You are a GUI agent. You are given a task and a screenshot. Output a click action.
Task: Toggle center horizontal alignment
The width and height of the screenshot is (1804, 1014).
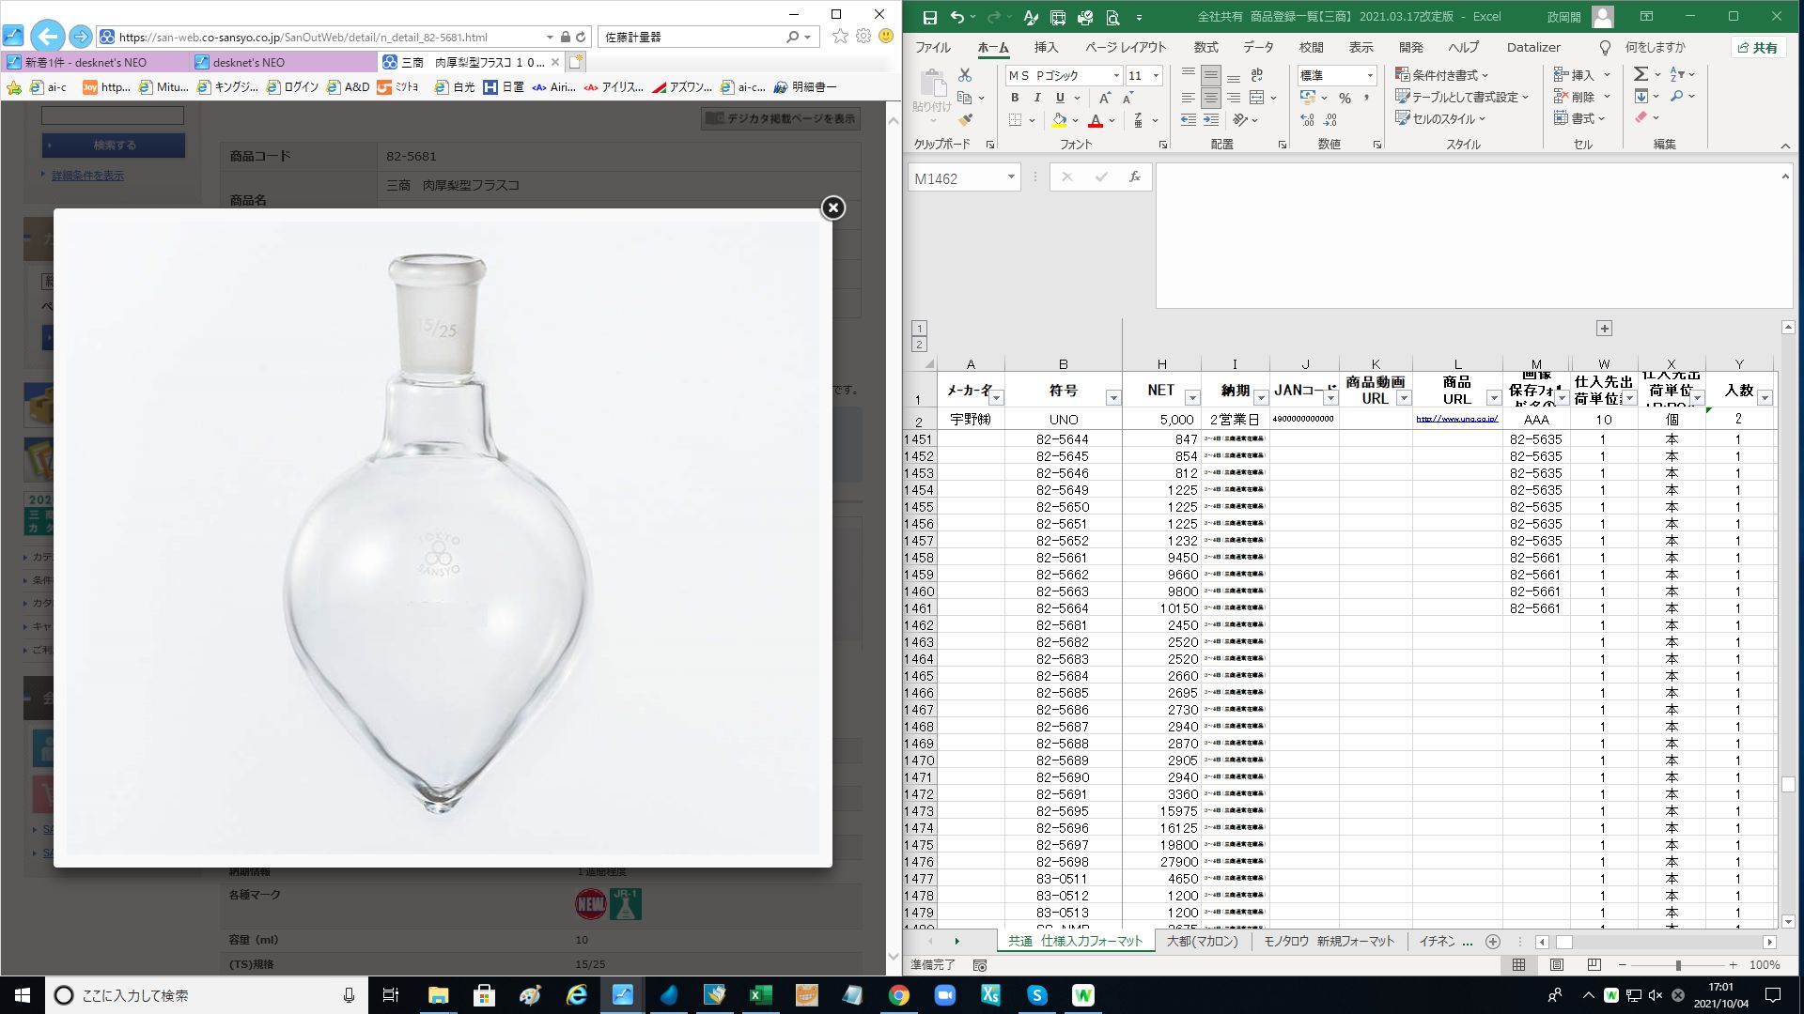(x=1211, y=98)
